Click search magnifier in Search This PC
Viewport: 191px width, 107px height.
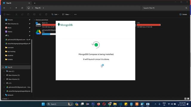186,8
